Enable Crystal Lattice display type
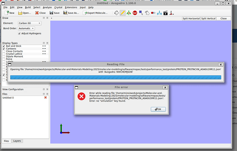Viewport: 237px width, 151px height. coord(4,54)
